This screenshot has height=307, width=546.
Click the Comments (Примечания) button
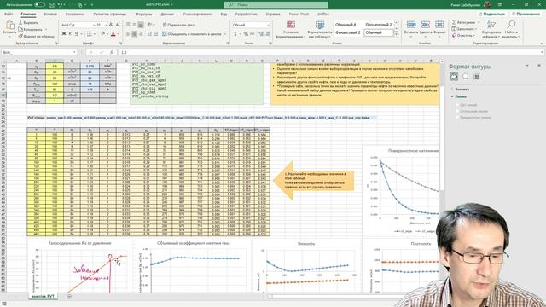(526, 14)
